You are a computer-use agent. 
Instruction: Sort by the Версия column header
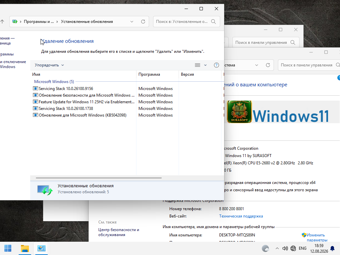pyautogui.click(x=200, y=74)
